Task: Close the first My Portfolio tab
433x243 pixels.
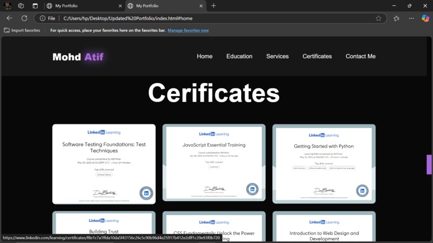Action: [120, 6]
